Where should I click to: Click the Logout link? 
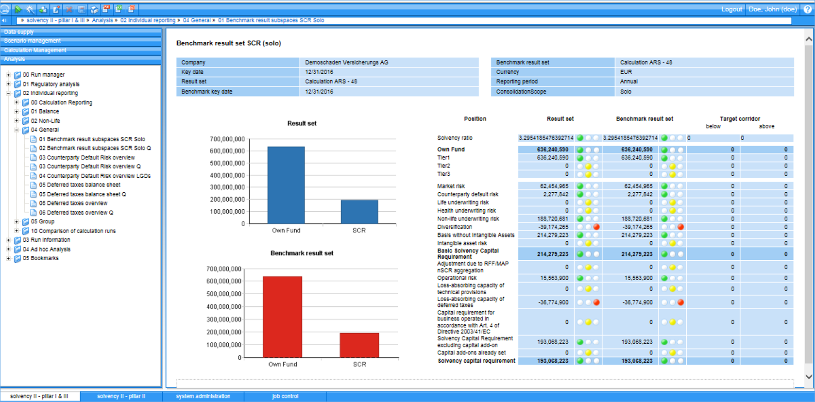[x=731, y=9]
